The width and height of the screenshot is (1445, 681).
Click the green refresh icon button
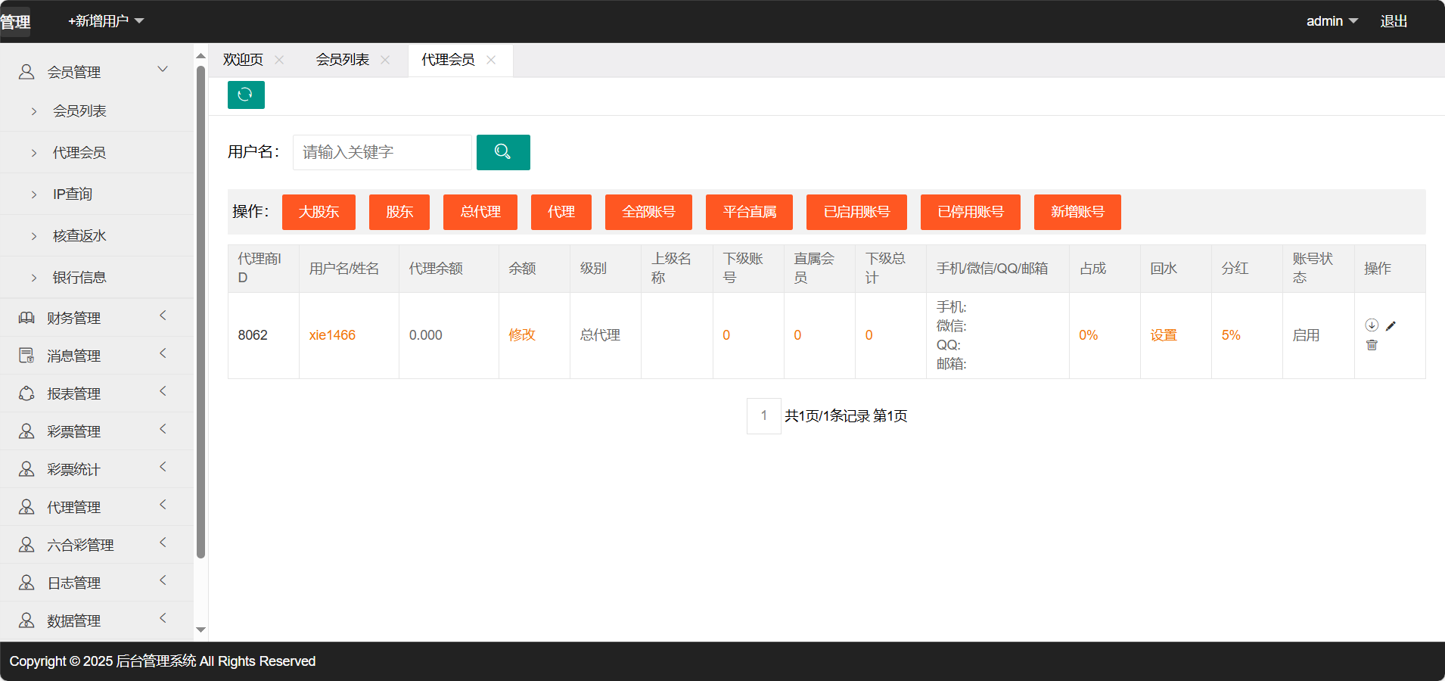pos(246,95)
